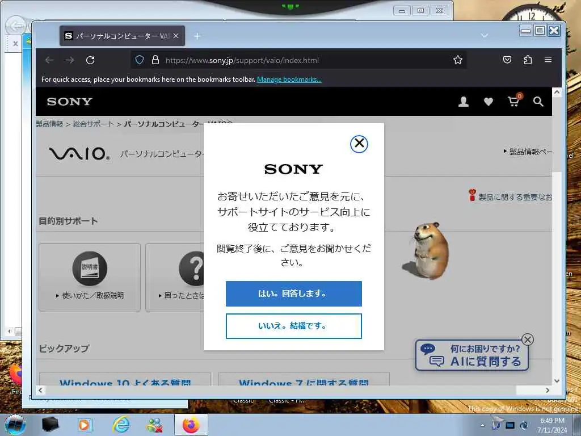Open the Messenger people taskbar icon
Screen dimensions: 581x436
coord(154,425)
